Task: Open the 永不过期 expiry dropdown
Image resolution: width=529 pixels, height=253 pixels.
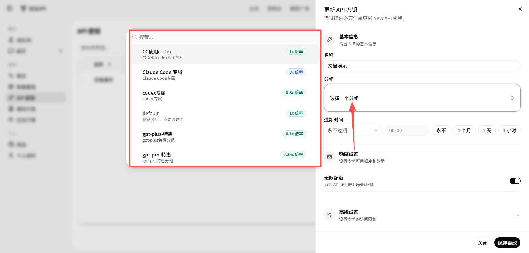Action: (353, 130)
